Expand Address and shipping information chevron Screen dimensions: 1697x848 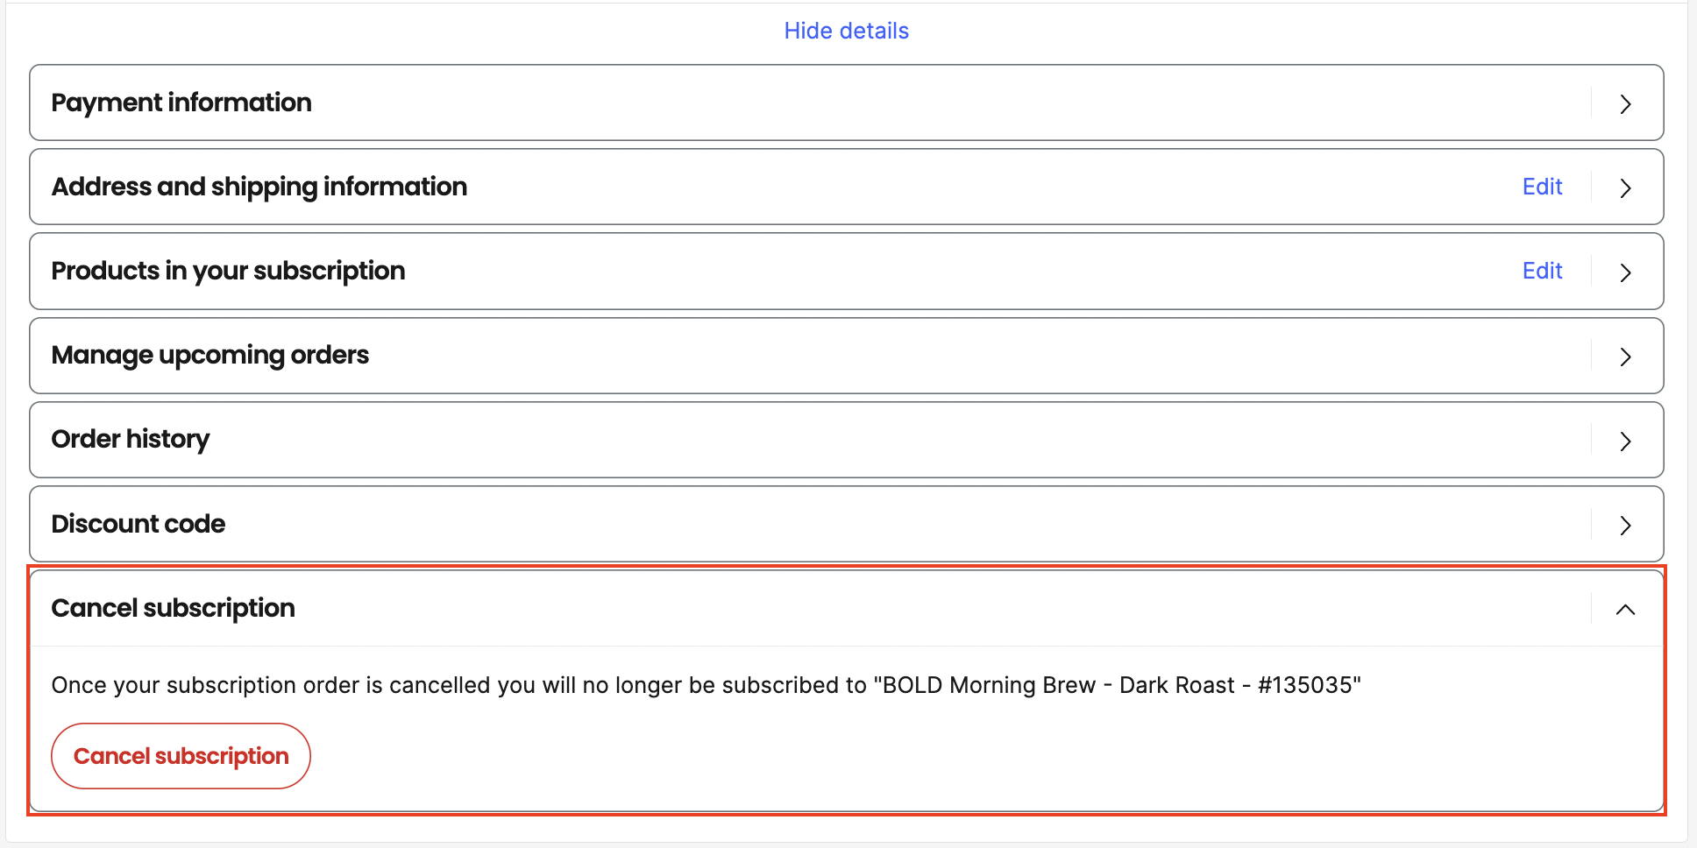click(x=1625, y=187)
